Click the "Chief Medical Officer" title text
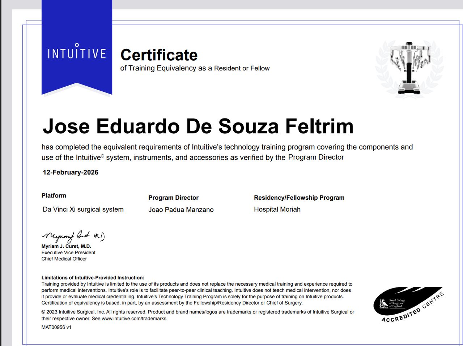The image size is (463, 346). [x=64, y=259]
